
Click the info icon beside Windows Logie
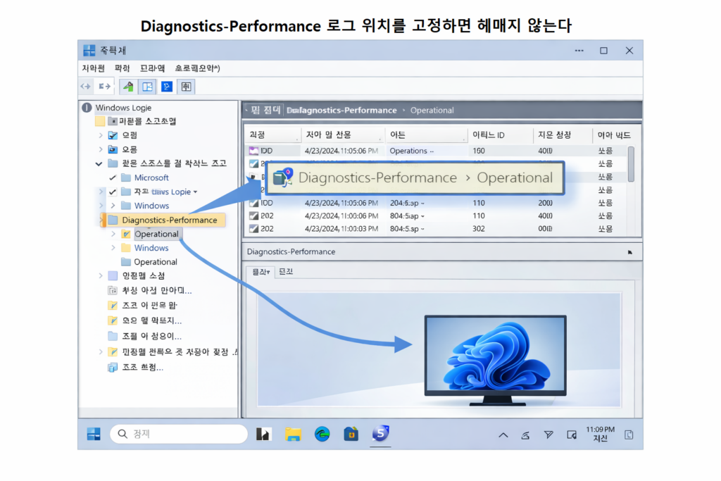(x=87, y=108)
